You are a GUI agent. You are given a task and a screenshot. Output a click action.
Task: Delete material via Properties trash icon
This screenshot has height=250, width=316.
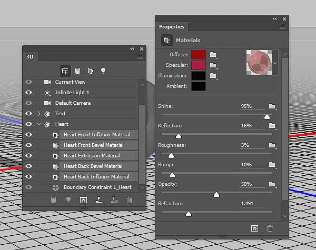pos(270,228)
